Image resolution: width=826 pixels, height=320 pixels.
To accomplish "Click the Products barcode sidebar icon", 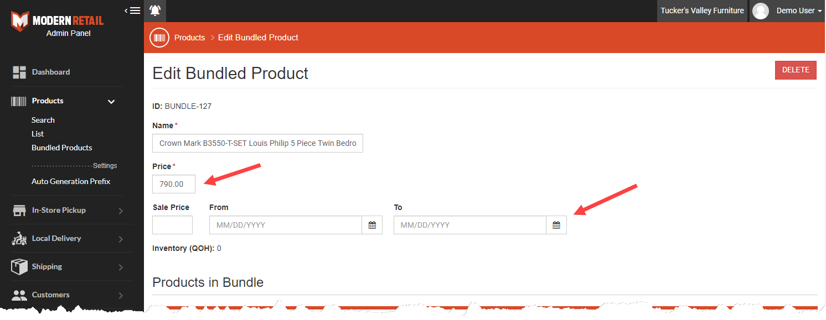I will pyautogui.click(x=19, y=101).
